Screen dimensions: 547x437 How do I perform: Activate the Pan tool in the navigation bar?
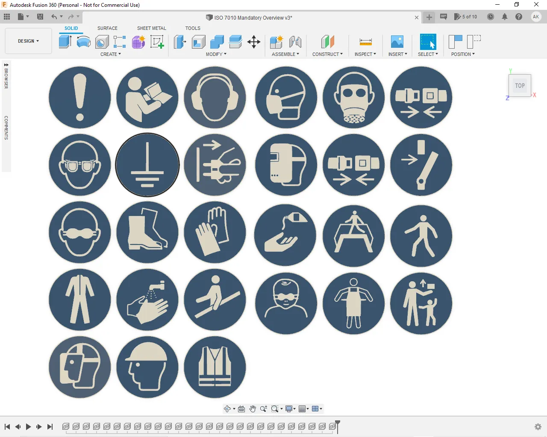pyautogui.click(x=253, y=408)
